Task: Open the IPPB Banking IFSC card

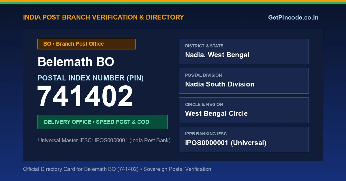Action: [x=244, y=139]
